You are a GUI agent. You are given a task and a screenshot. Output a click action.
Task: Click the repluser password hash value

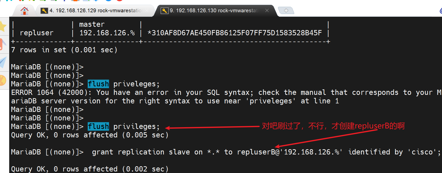click(x=235, y=33)
